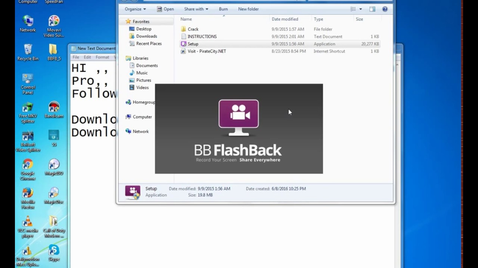Launch Skype desktop icon
Image resolution: width=478 pixels, height=268 pixels.
[54, 253]
